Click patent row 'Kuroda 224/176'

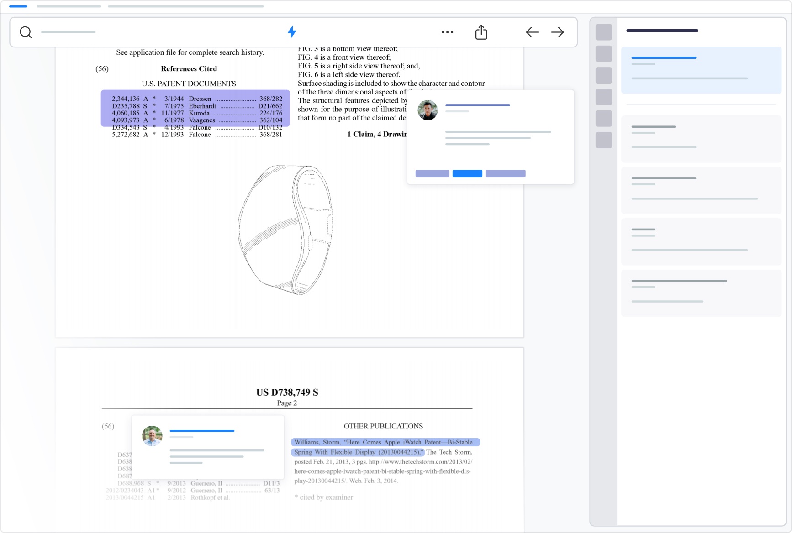[x=197, y=113]
